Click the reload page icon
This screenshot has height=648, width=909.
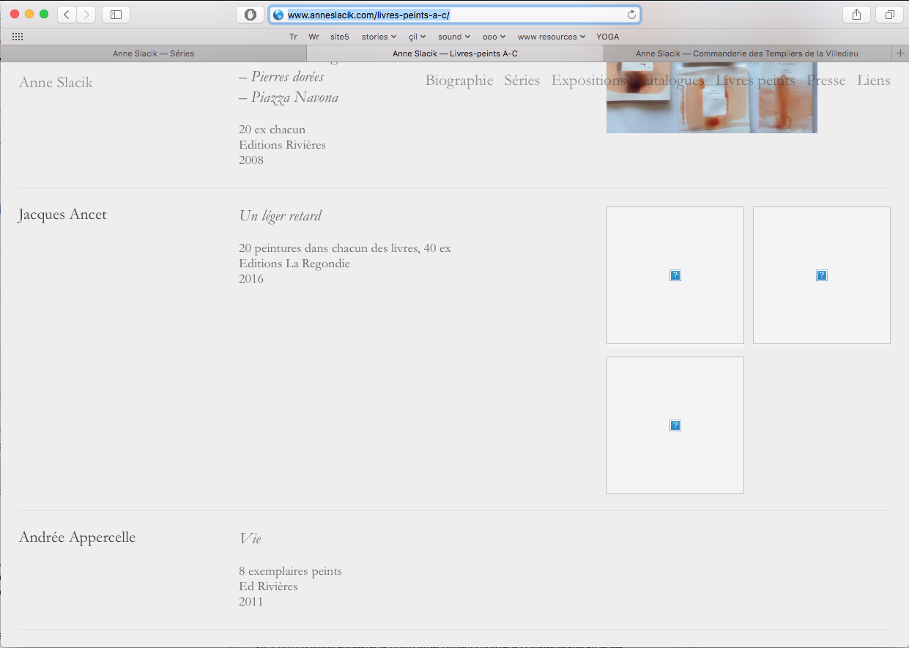click(x=631, y=15)
